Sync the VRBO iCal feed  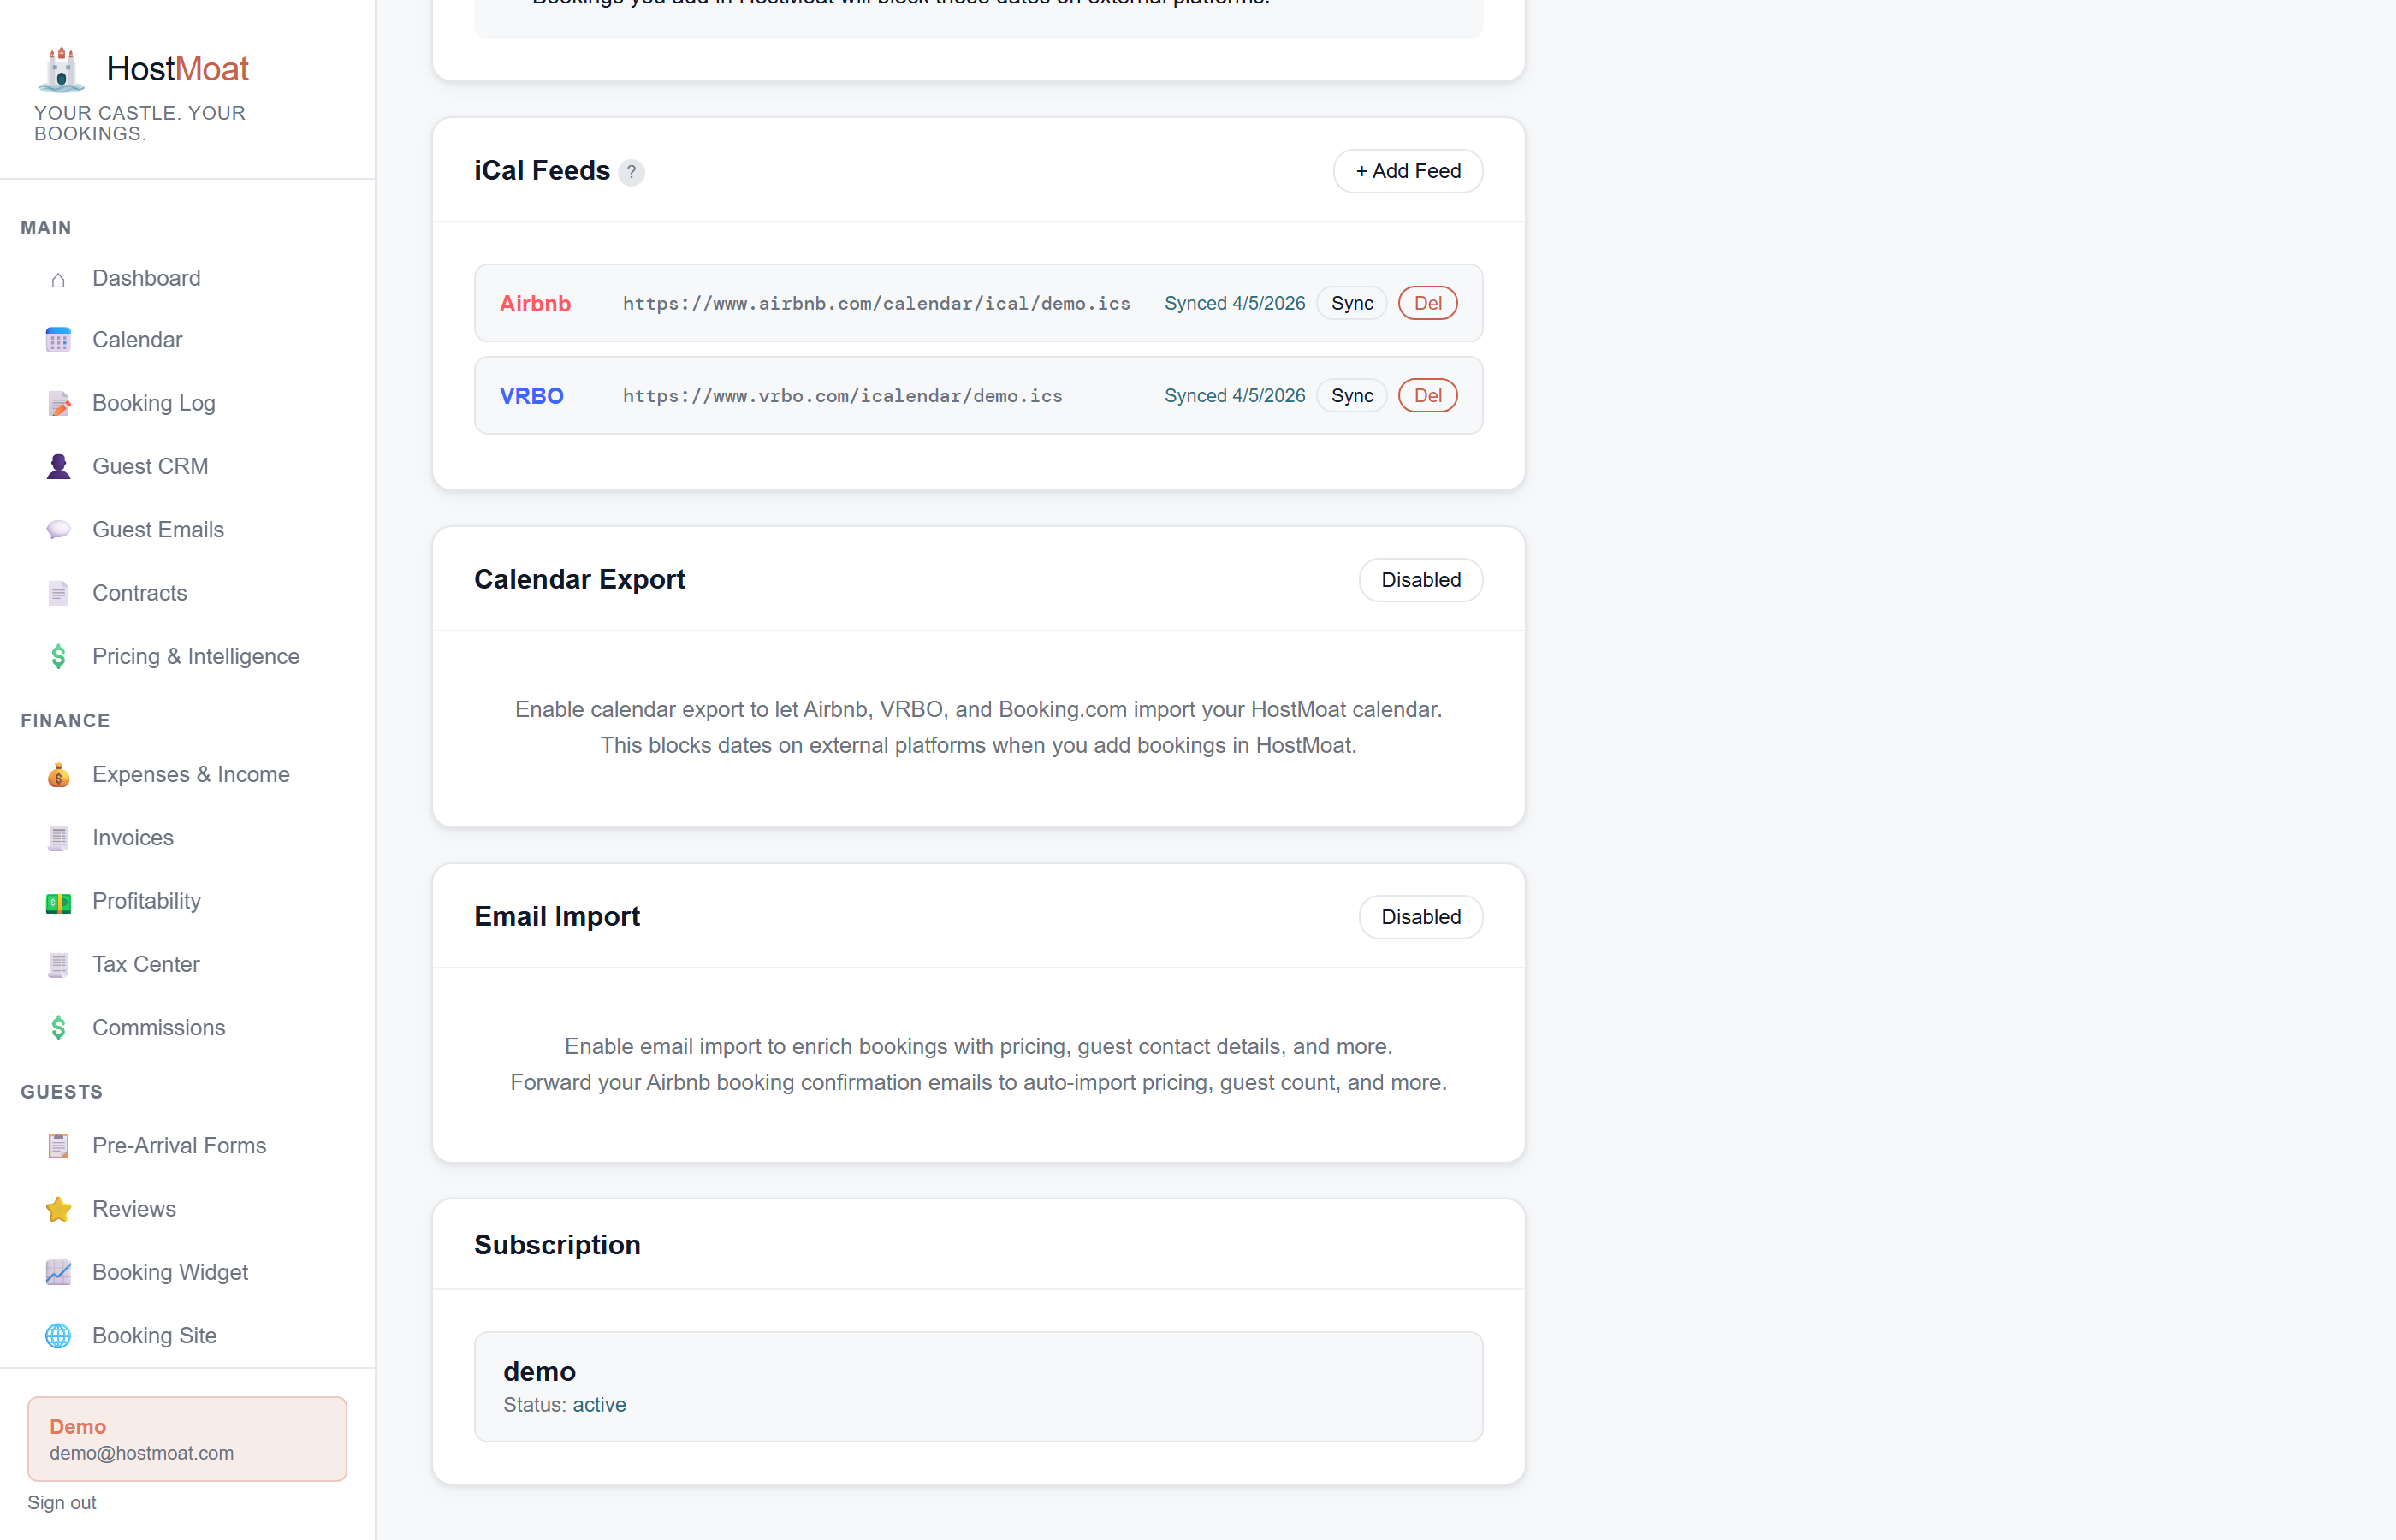coord(1352,396)
